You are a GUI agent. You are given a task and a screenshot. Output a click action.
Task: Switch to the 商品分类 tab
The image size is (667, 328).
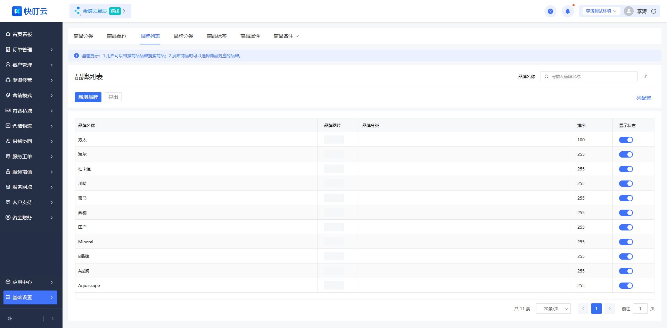pos(83,36)
